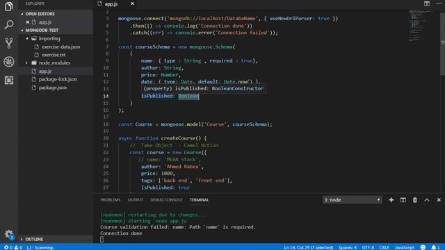Screen dimensions: 445x250
Task: Kill the terminal with trash icon
Action: [x=415, y=200]
